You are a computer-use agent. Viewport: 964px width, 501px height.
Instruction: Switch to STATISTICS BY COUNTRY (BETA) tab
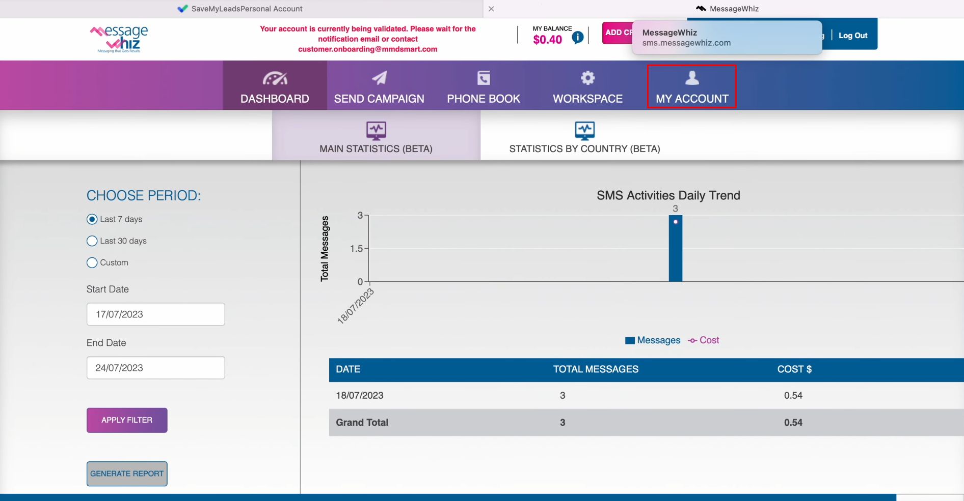pyautogui.click(x=584, y=135)
